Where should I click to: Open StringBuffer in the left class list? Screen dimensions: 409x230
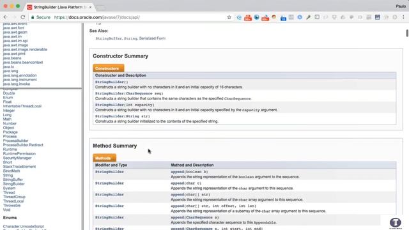click(13, 180)
